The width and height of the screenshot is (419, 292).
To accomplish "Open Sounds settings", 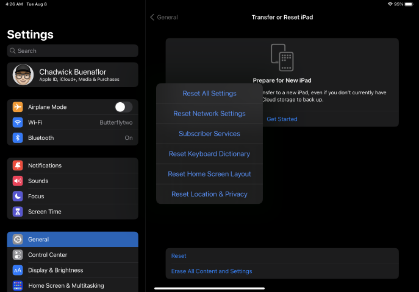I will pos(73,181).
